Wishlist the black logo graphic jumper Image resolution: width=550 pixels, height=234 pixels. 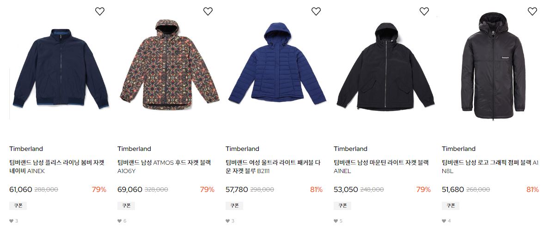click(x=532, y=11)
